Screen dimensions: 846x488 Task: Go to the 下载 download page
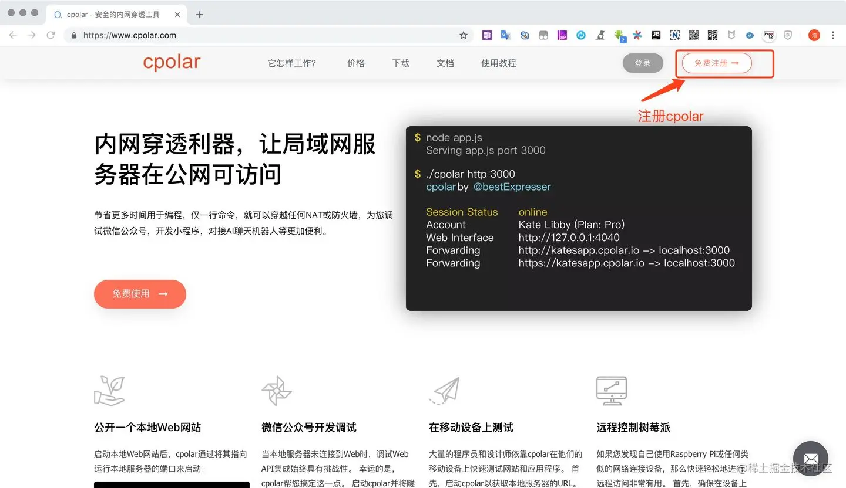click(x=401, y=63)
